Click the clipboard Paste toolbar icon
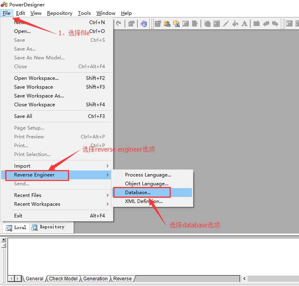This screenshot has width=299, height=286. 167,24
